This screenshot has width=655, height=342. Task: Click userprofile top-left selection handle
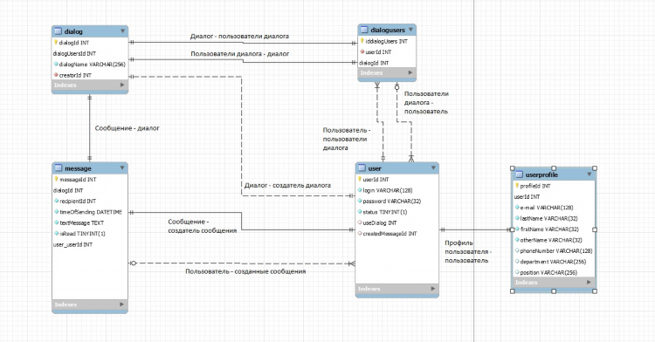tap(513, 168)
